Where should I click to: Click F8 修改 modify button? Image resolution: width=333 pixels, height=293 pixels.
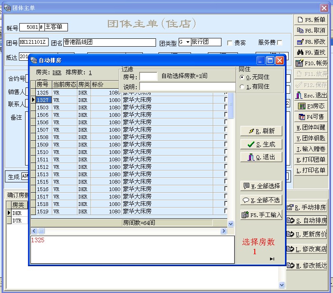[x=311, y=42]
